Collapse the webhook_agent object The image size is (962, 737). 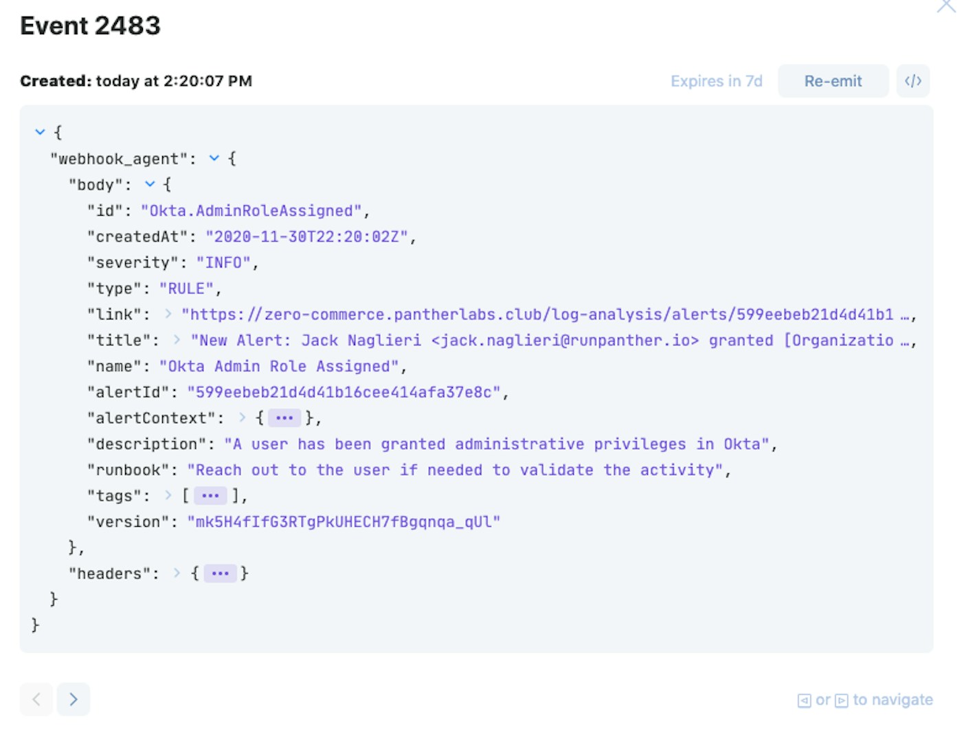pos(214,159)
